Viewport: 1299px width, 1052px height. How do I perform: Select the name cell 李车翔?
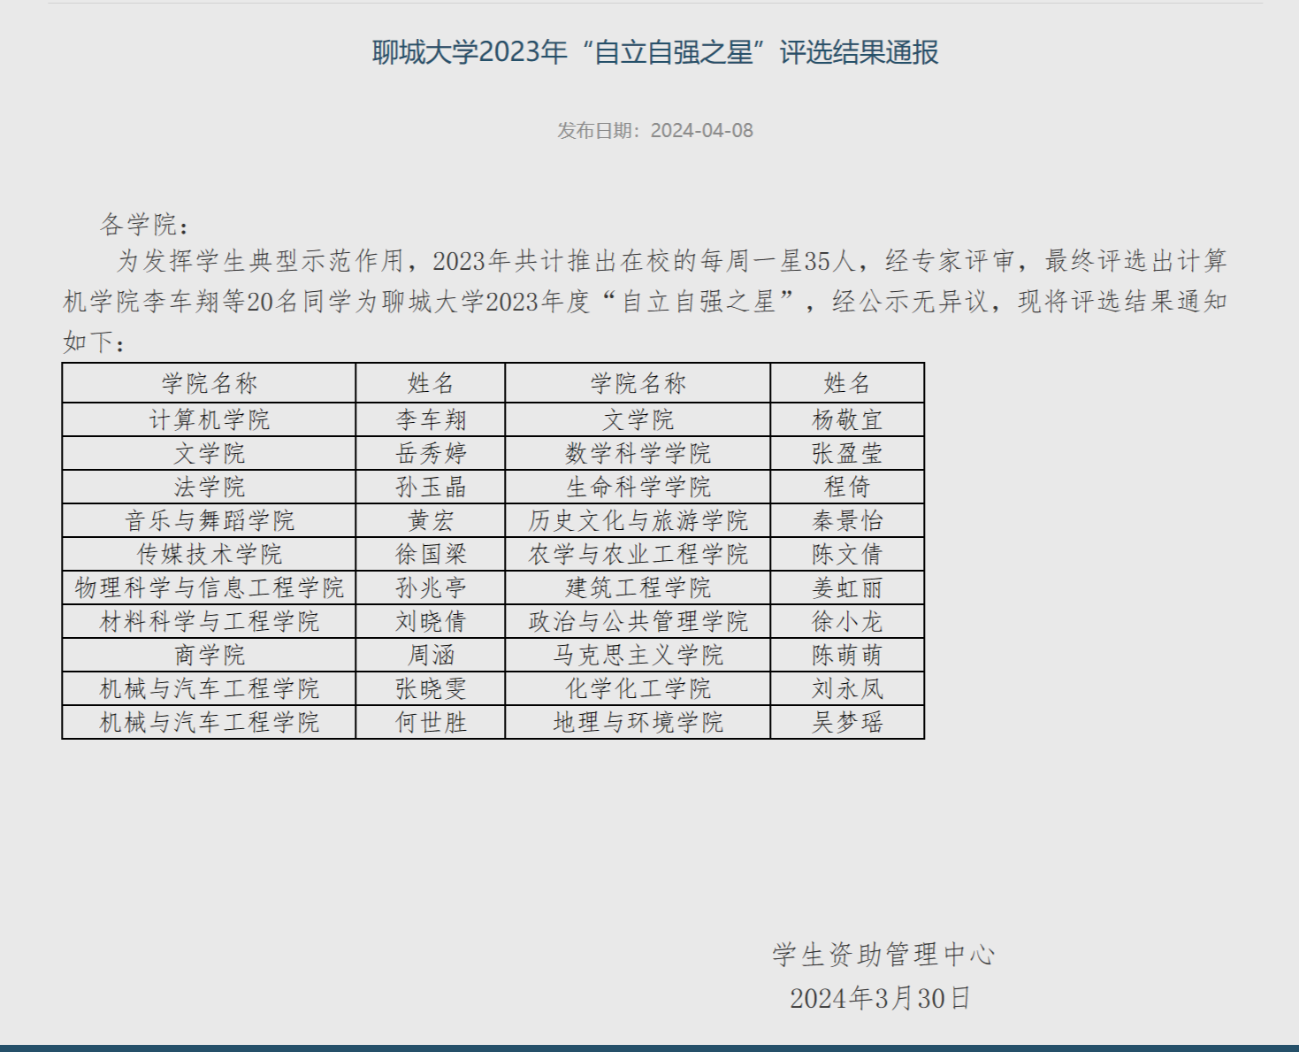coord(431,419)
